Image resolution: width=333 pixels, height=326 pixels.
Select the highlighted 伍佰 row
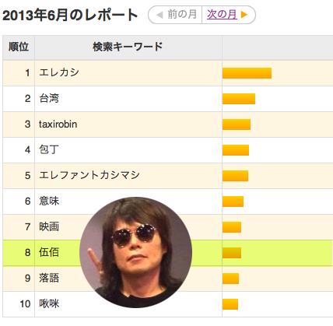pyautogui.click(x=167, y=253)
